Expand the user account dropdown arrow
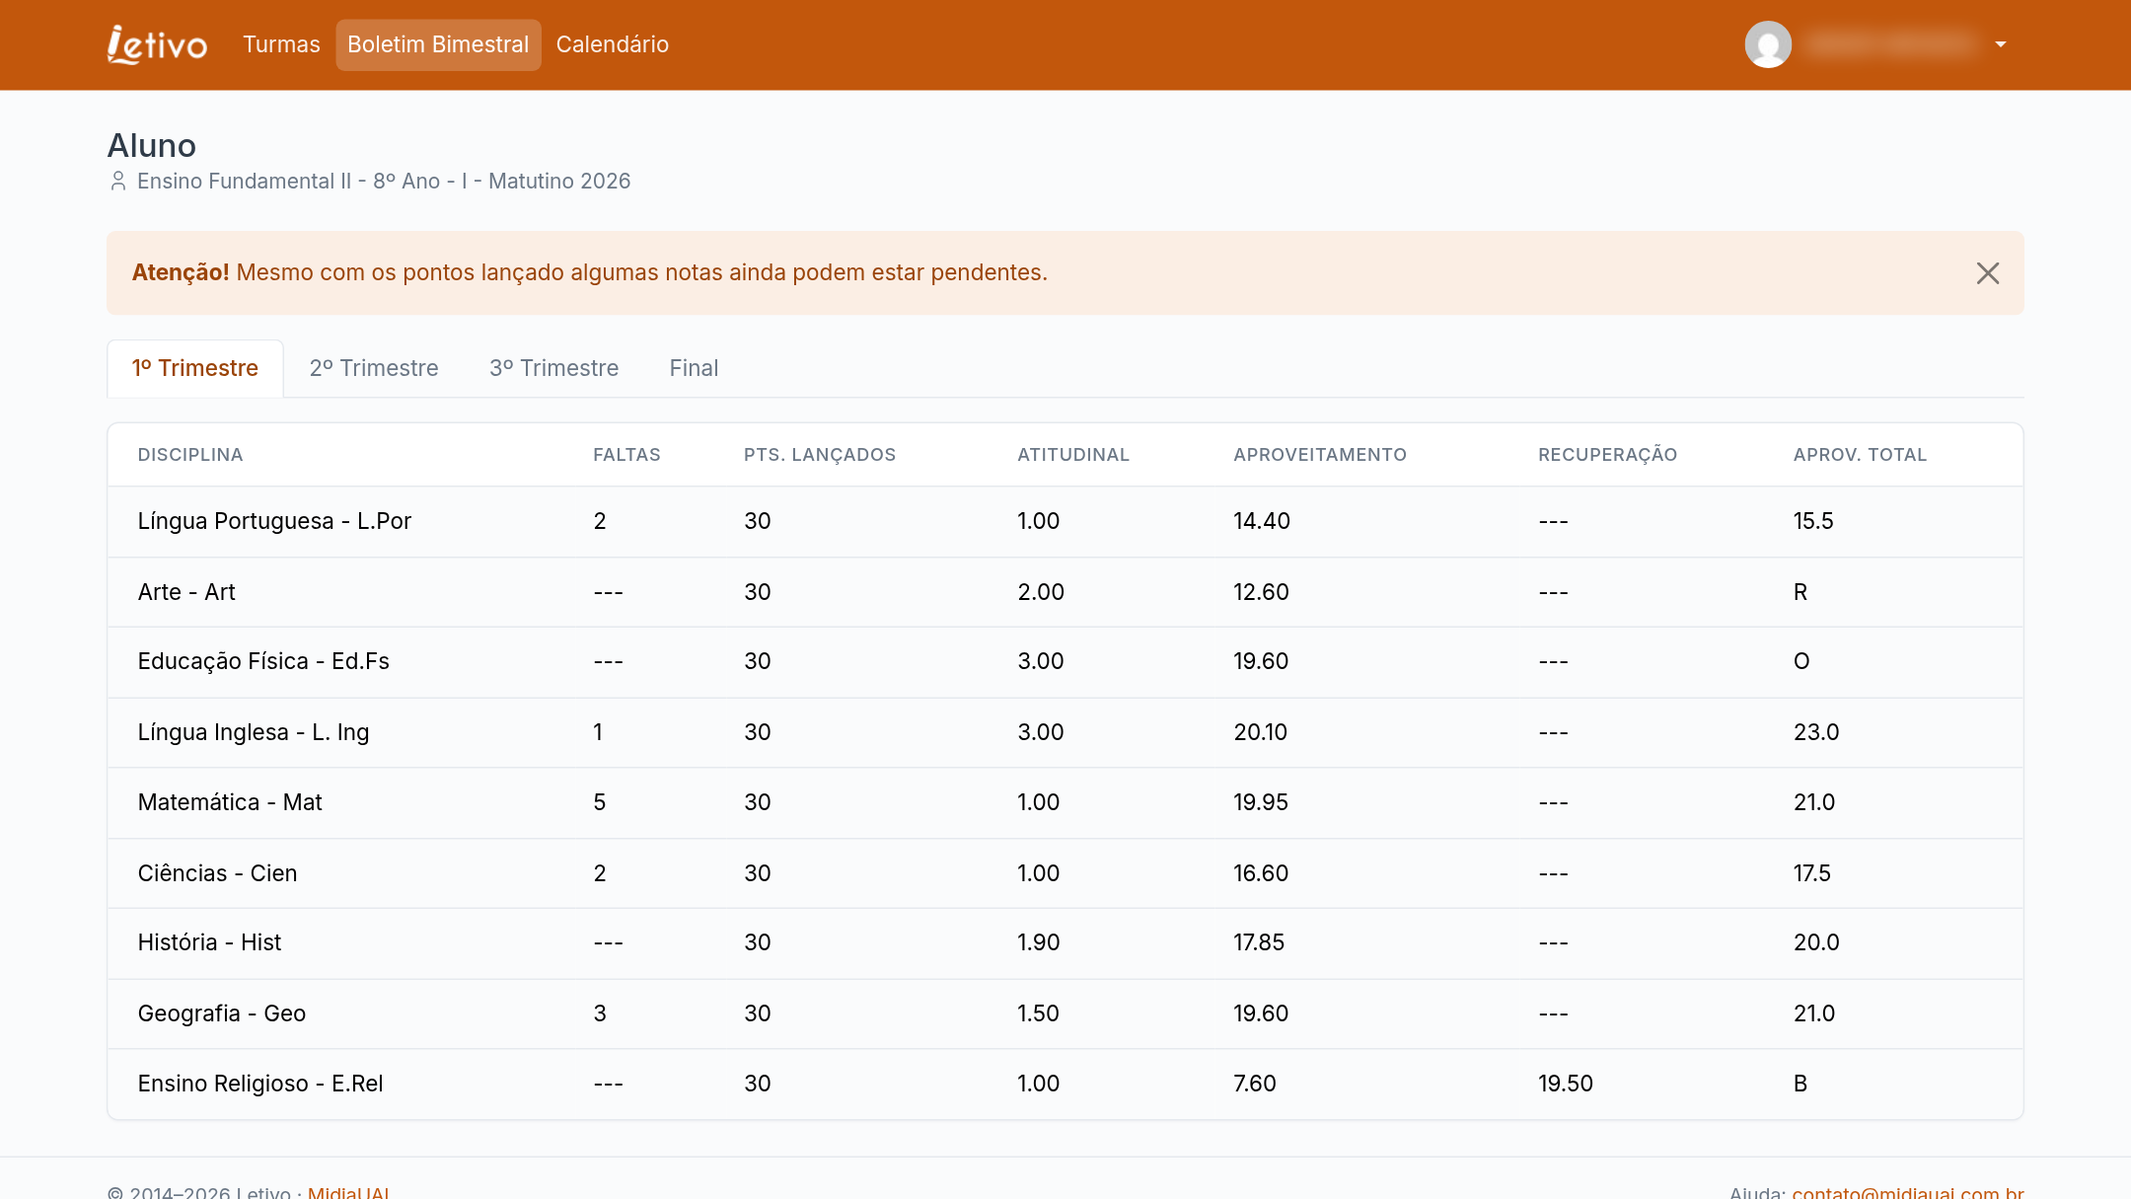This screenshot has width=2131, height=1199. click(2001, 44)
